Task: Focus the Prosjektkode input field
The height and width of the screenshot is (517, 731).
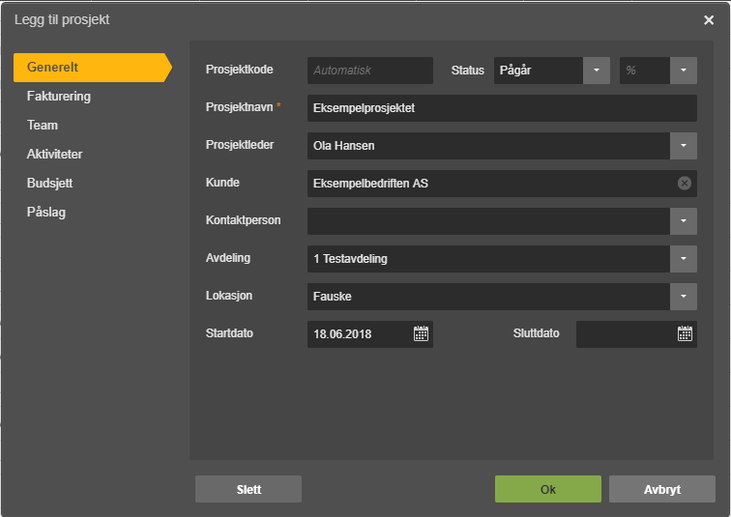Action: click(x=370, y=71)
